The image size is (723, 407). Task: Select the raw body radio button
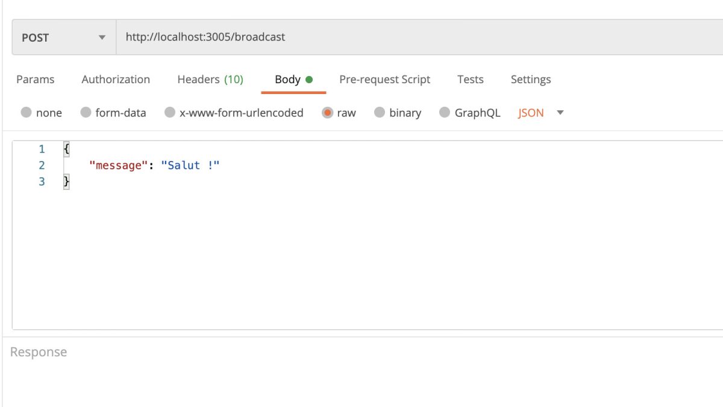pyautogui.click(x=327, y=113)
